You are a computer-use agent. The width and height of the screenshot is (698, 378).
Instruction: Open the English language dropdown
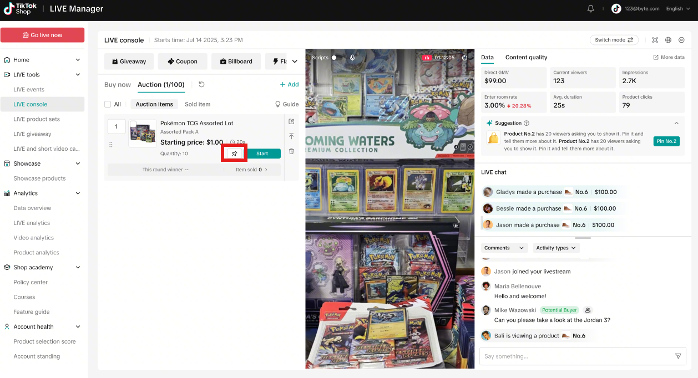(x=677, y=8)
